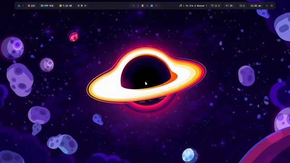The height and width of the screenshot is (163, 290).
Task: Click the 11:05 am clock
Action: point(256,6)
